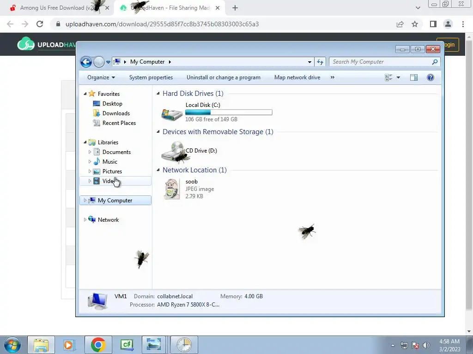This screenshot has width=473, height=354.
Task: Change the view icon in the Explorer toolbar
Action: click(x=388, y=77)
